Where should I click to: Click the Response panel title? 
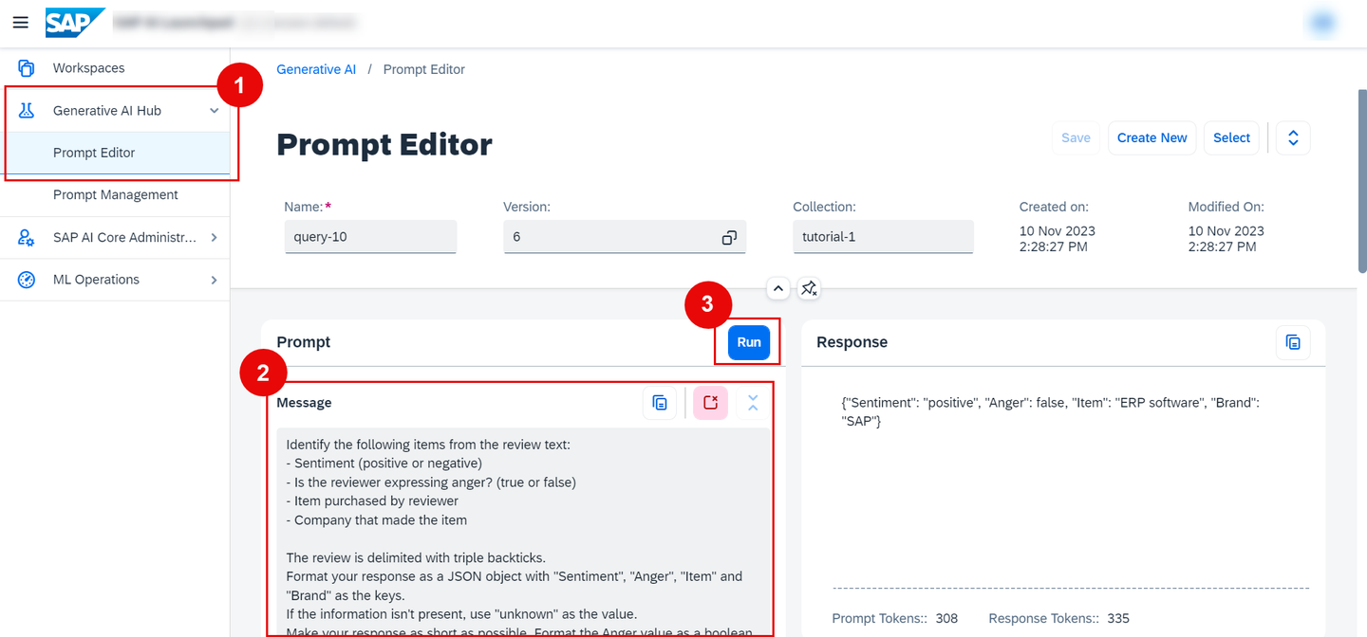852,342
